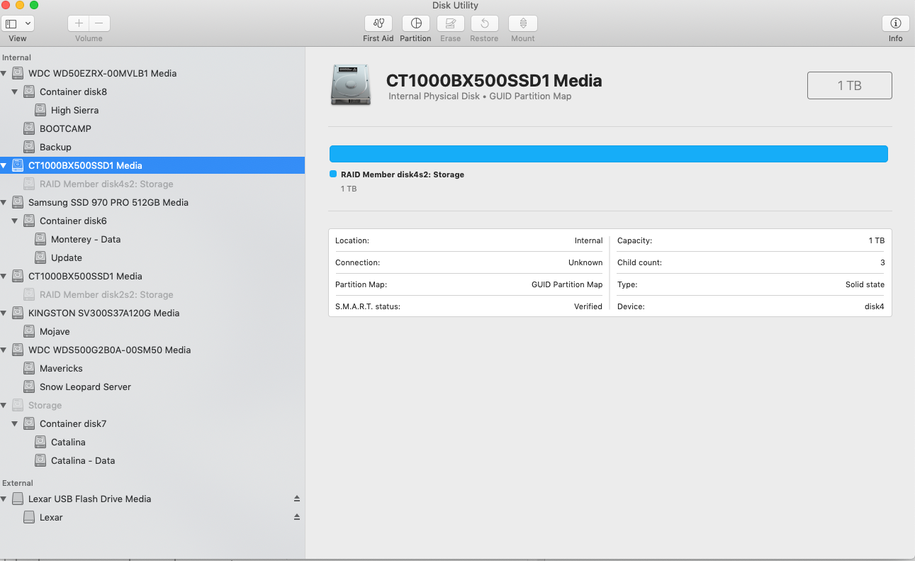Collapse the WDC WD50EZRX-00MVLB1 Media tree
Image resolution: width=915 pixels, height=561 pixels.
(4, 73)
